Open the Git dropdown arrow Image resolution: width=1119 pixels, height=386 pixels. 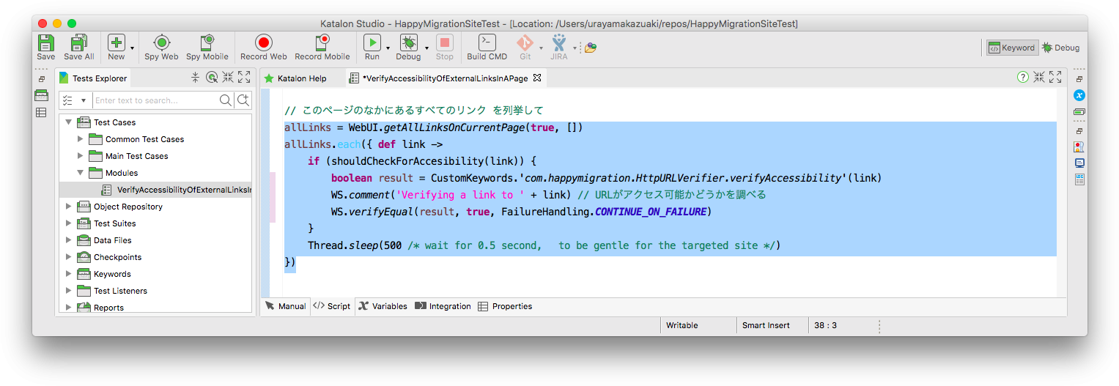click(x=541, y=48)
